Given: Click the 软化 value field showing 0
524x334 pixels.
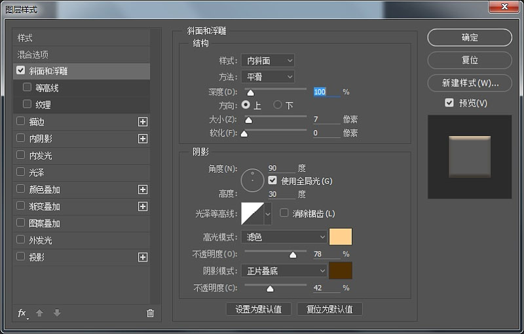Looking at the screenshot, I should [326, 133].
